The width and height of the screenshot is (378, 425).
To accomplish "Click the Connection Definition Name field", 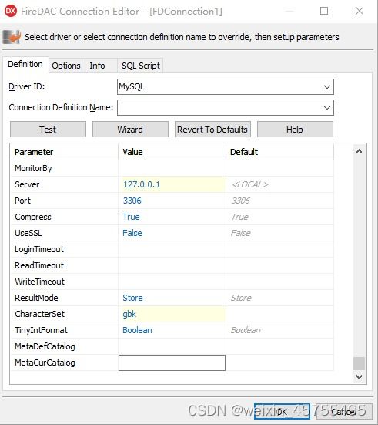I will click(226, 108).
